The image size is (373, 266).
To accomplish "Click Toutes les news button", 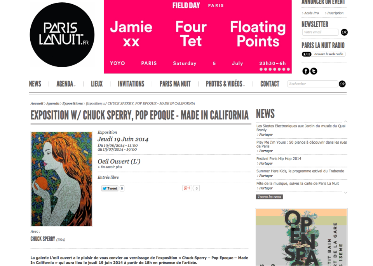I will 269,197.
